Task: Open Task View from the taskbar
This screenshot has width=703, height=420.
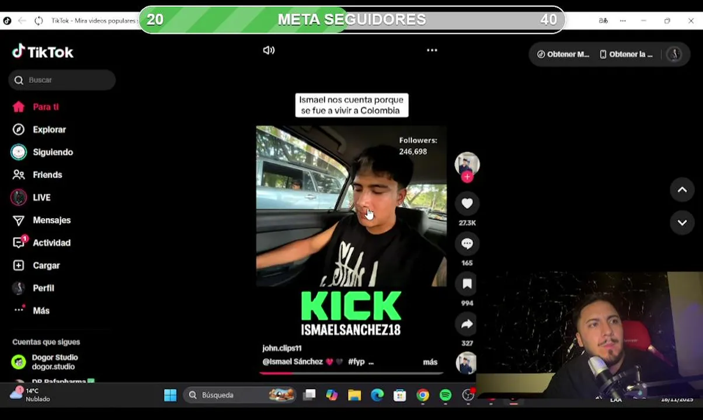Action: (309, 395)
